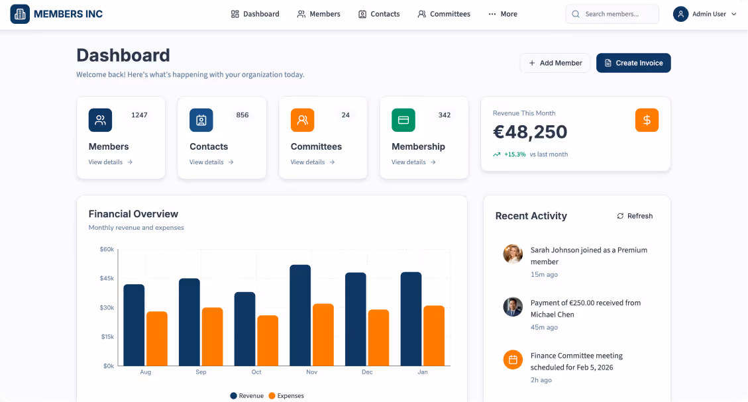This screenshot has height=402, width=748.
Task: Toggle the Expenses legend entry
Action: [287, 395]
